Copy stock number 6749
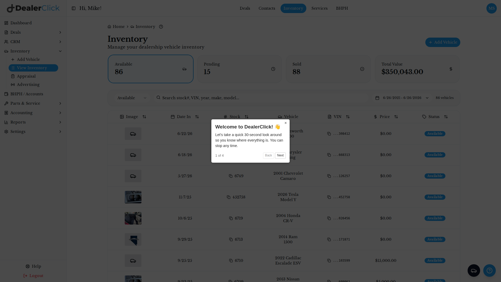Screen dimensions: 501x282 point(231,176)
